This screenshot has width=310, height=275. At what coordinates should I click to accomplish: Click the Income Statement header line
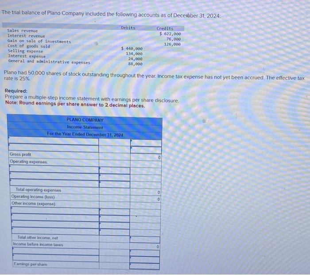[85, 127]
